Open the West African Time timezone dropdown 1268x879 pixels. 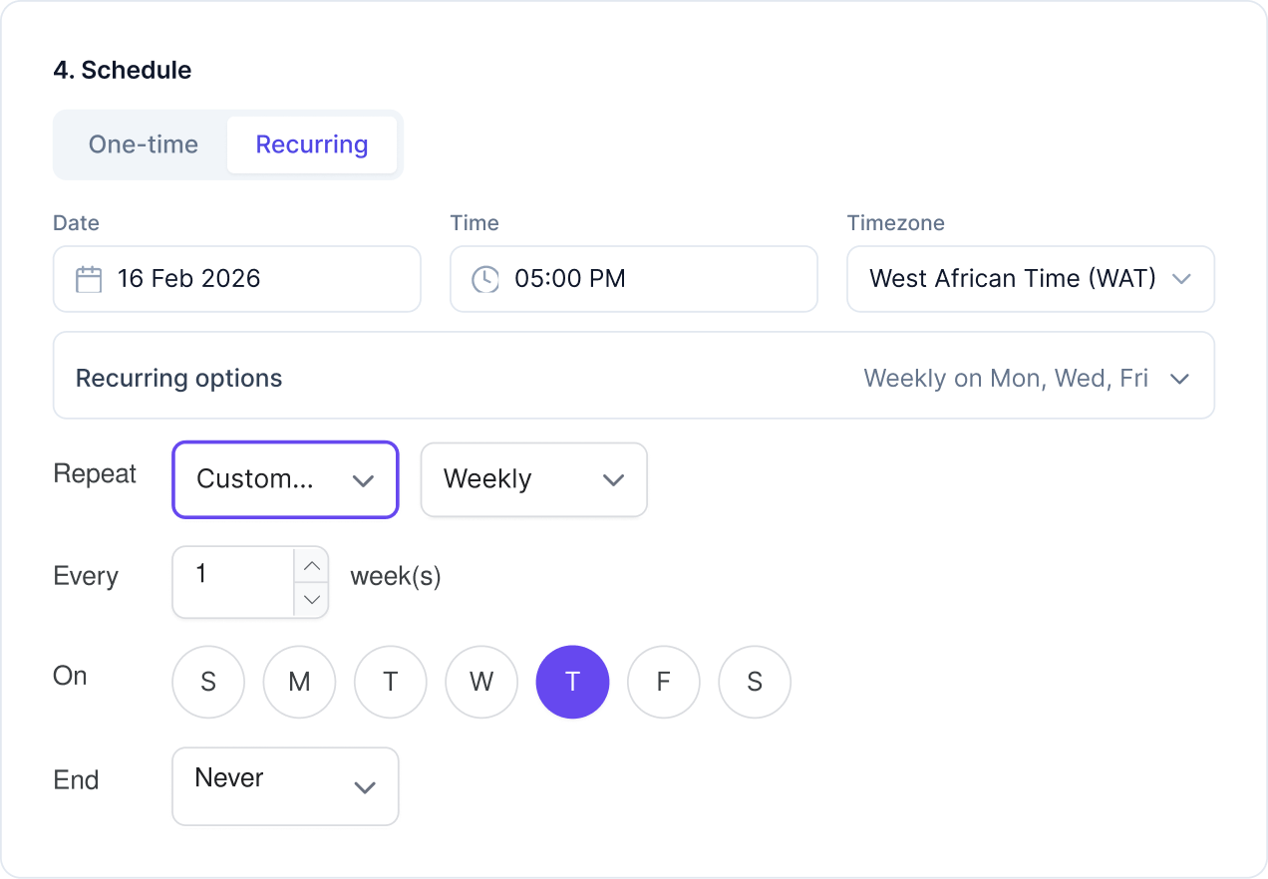coord(1031,279)
